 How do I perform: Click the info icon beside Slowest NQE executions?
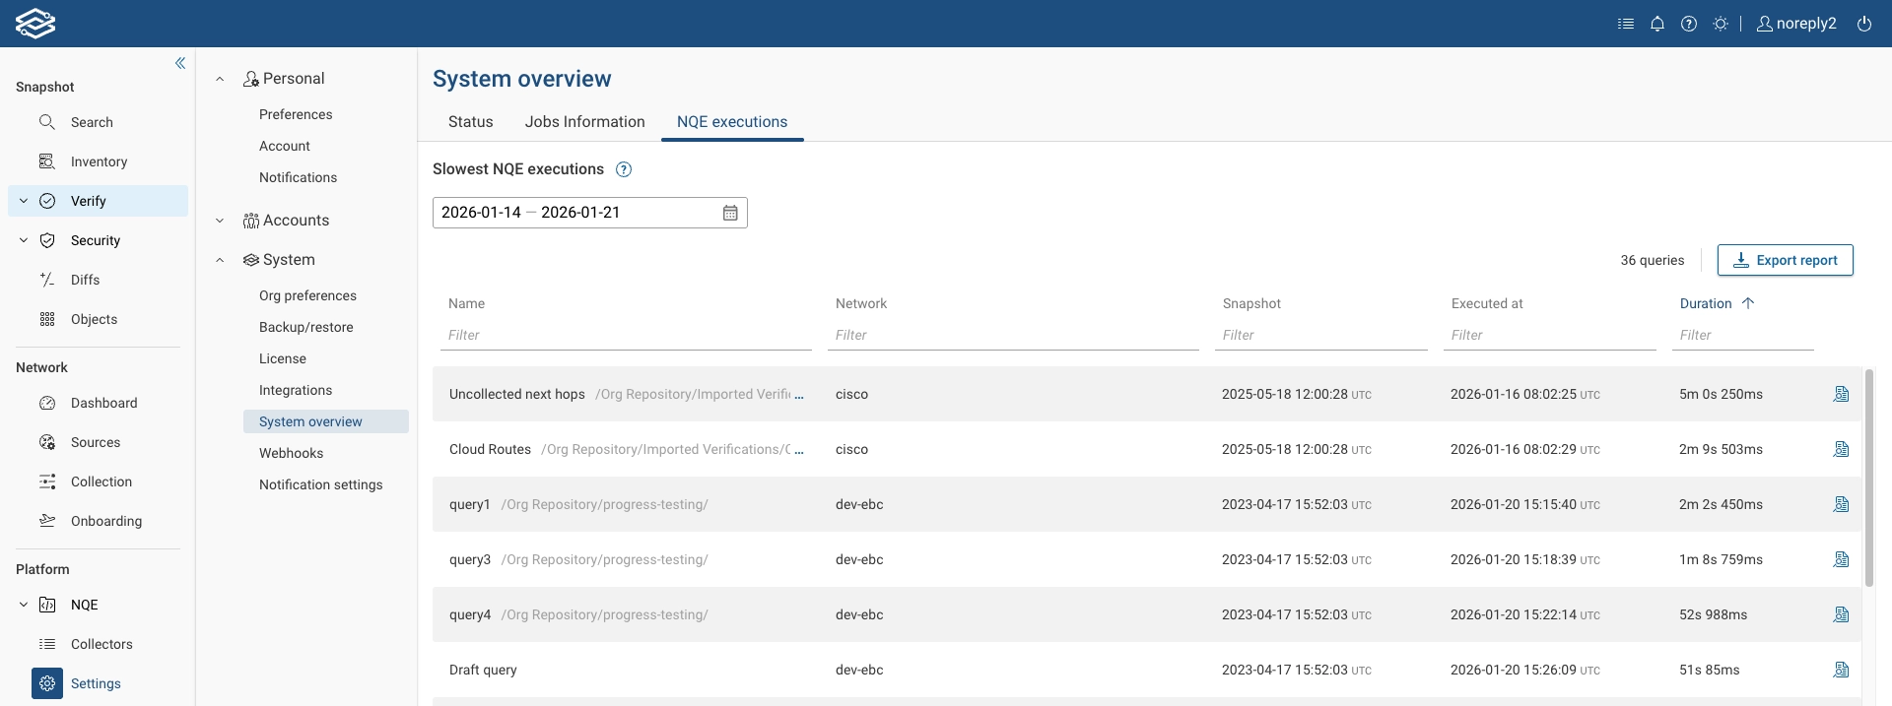624,169
